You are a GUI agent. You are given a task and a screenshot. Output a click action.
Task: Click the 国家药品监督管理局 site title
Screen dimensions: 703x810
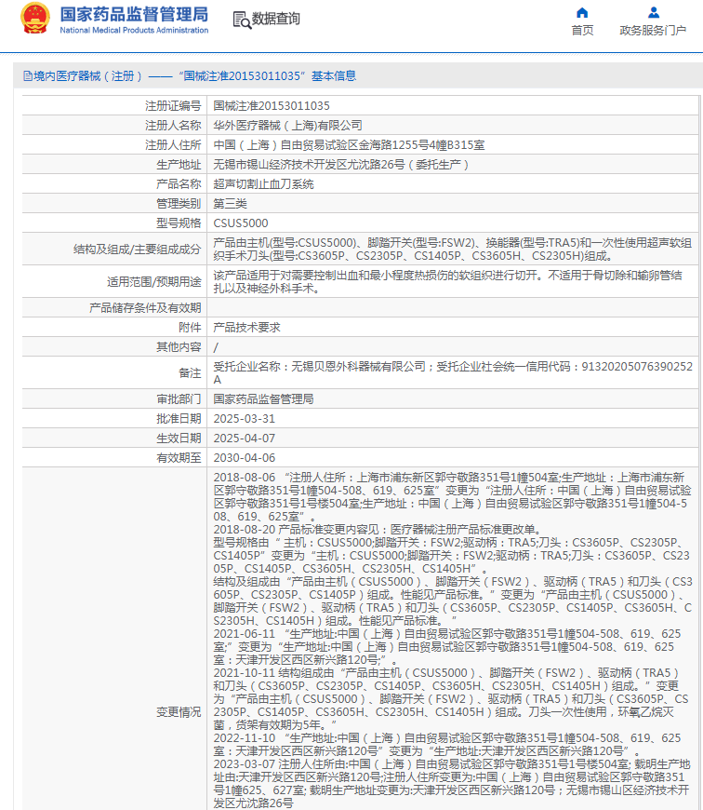coord(134,15)
